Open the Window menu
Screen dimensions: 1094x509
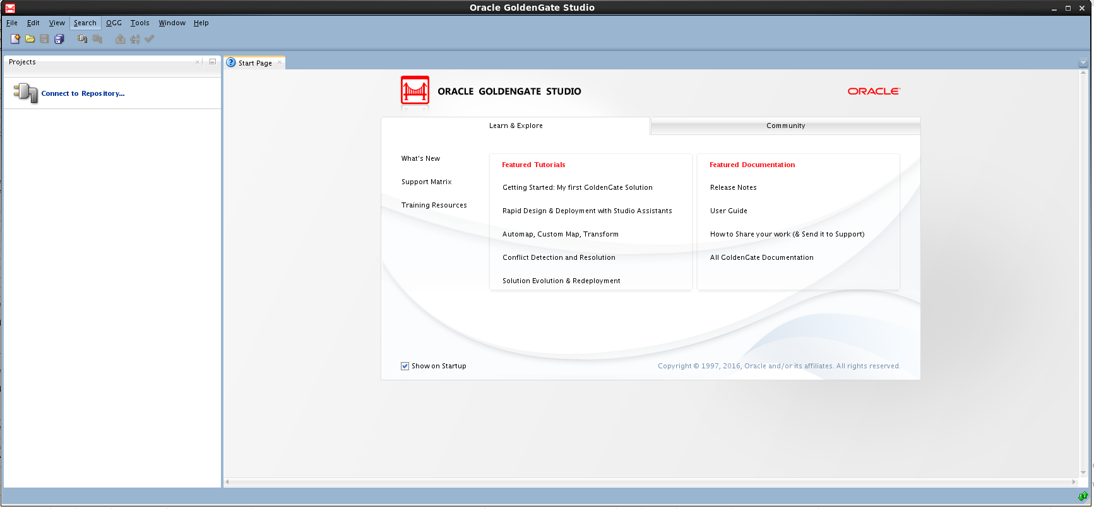[x=172, y=23]
